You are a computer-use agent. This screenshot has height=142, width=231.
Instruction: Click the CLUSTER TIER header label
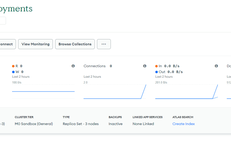[24, 117]
